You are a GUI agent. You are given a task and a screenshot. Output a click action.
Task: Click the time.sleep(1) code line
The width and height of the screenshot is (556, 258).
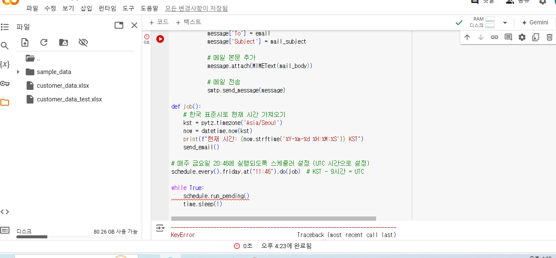coord(203,204)
